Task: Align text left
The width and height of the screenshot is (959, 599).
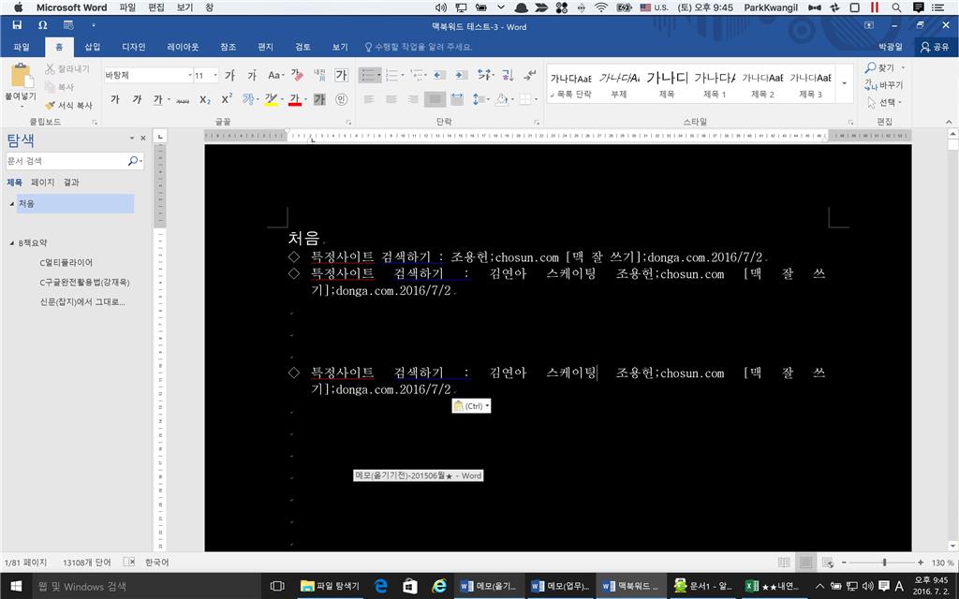Action: point(369,99)
